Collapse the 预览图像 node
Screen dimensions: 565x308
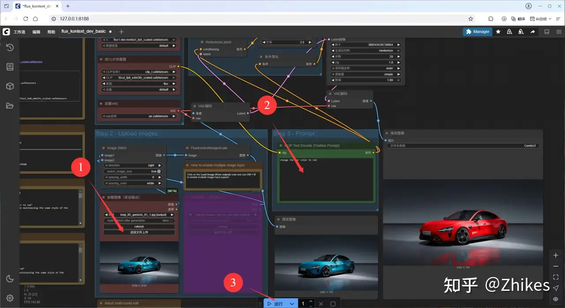[279, 219]
